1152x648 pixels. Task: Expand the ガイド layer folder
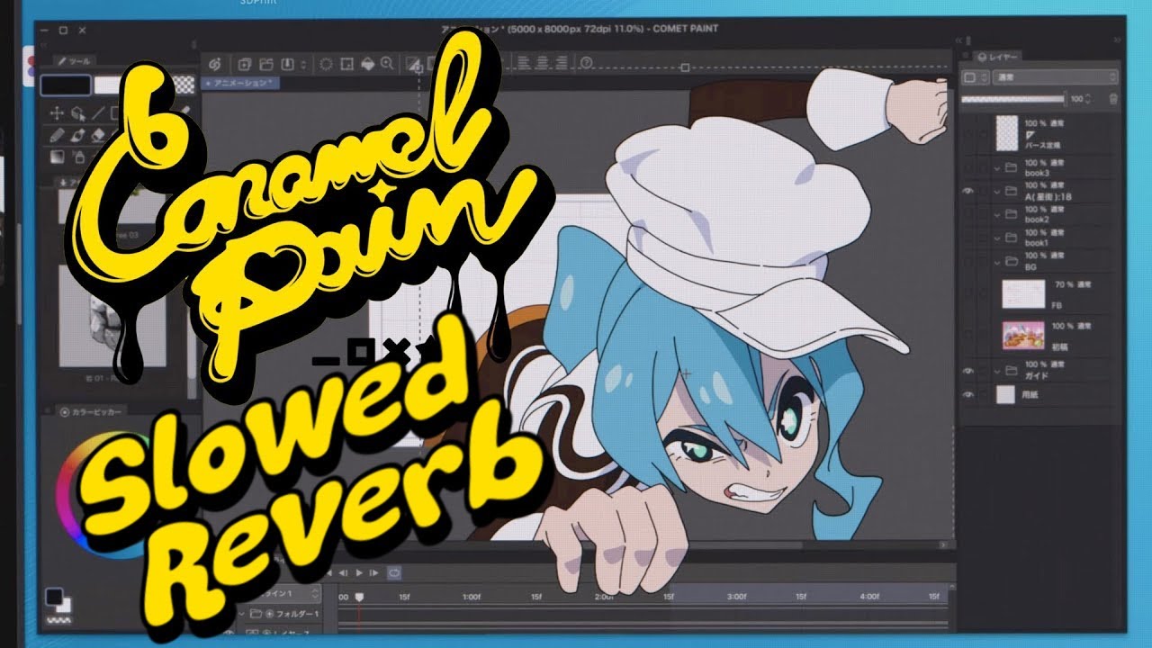(996, 371)
